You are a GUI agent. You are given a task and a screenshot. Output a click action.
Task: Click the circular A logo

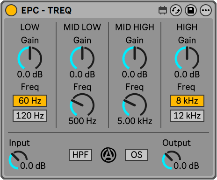[x=108, y=155]
